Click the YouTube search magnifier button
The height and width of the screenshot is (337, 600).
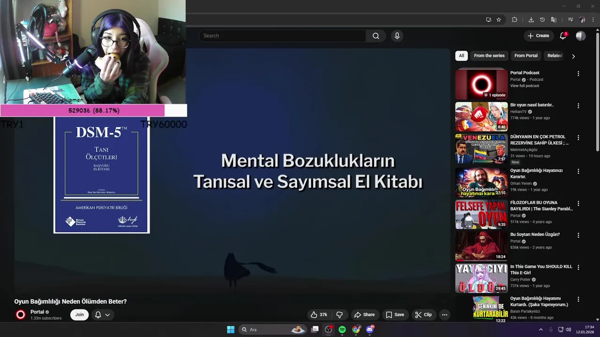coord(375,36)
